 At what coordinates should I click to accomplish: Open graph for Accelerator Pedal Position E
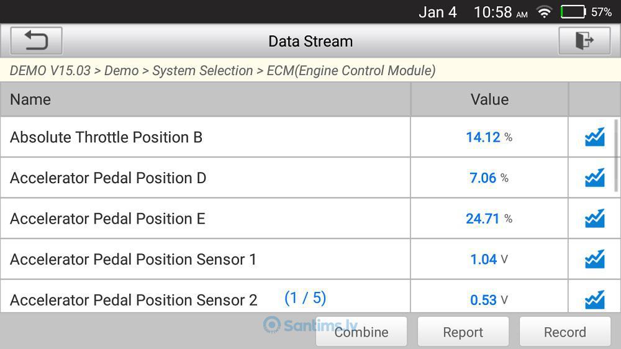tap(594, 218)
